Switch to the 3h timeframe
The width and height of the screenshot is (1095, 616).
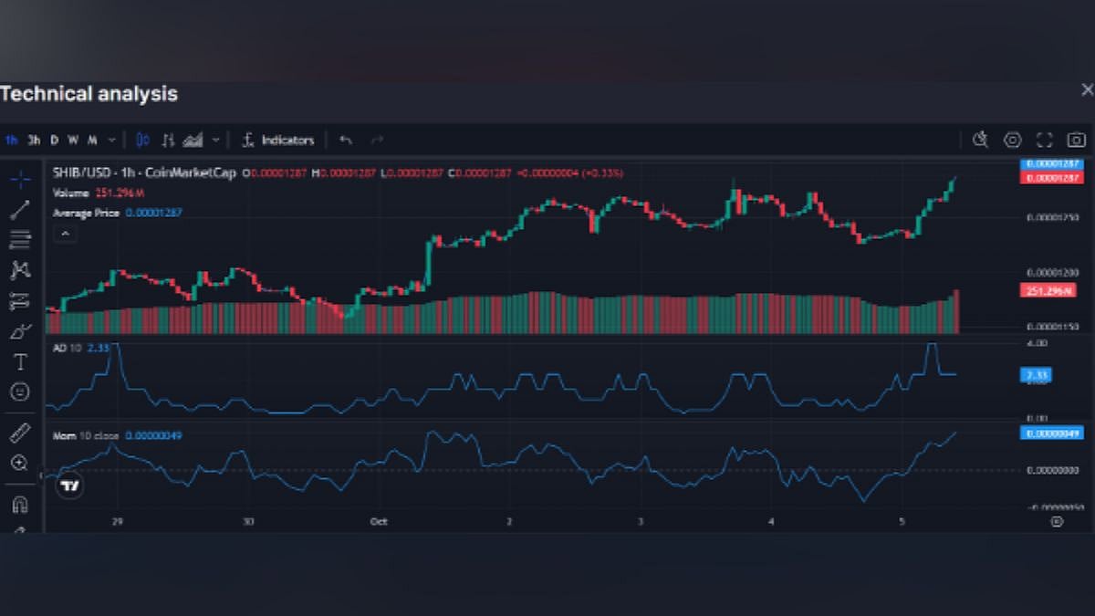[34, 141]
